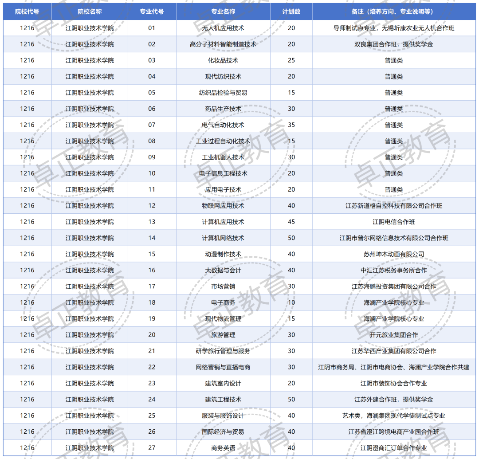Click the 开元旅业集团合作 remark
Viewport: 479px width, 459px height.
394,335
